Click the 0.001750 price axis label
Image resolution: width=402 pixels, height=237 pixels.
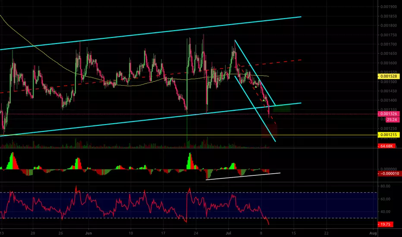pos(389,35)
